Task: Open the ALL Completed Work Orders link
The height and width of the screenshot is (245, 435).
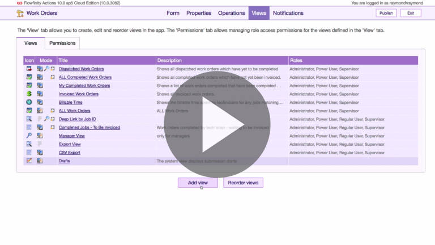Action: pyautogui.click(x=85, y=77)
